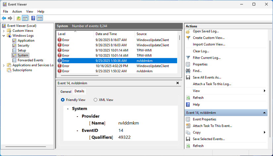Collapse the Event 14, nvlddmkm actions section
The image size is (273, 156).
pos(264,113)
